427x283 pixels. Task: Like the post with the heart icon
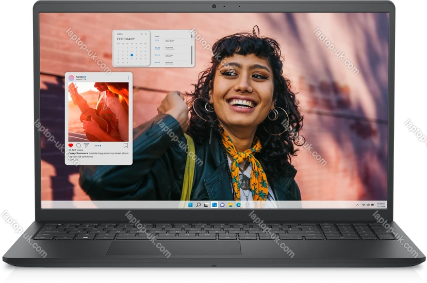(x=71, y=145)
